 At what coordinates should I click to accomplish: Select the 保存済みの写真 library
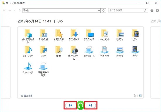pyautogui.click(x=43, y=69)
